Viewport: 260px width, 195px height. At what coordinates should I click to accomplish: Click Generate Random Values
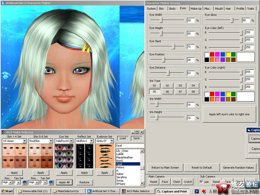pos(238,168)
